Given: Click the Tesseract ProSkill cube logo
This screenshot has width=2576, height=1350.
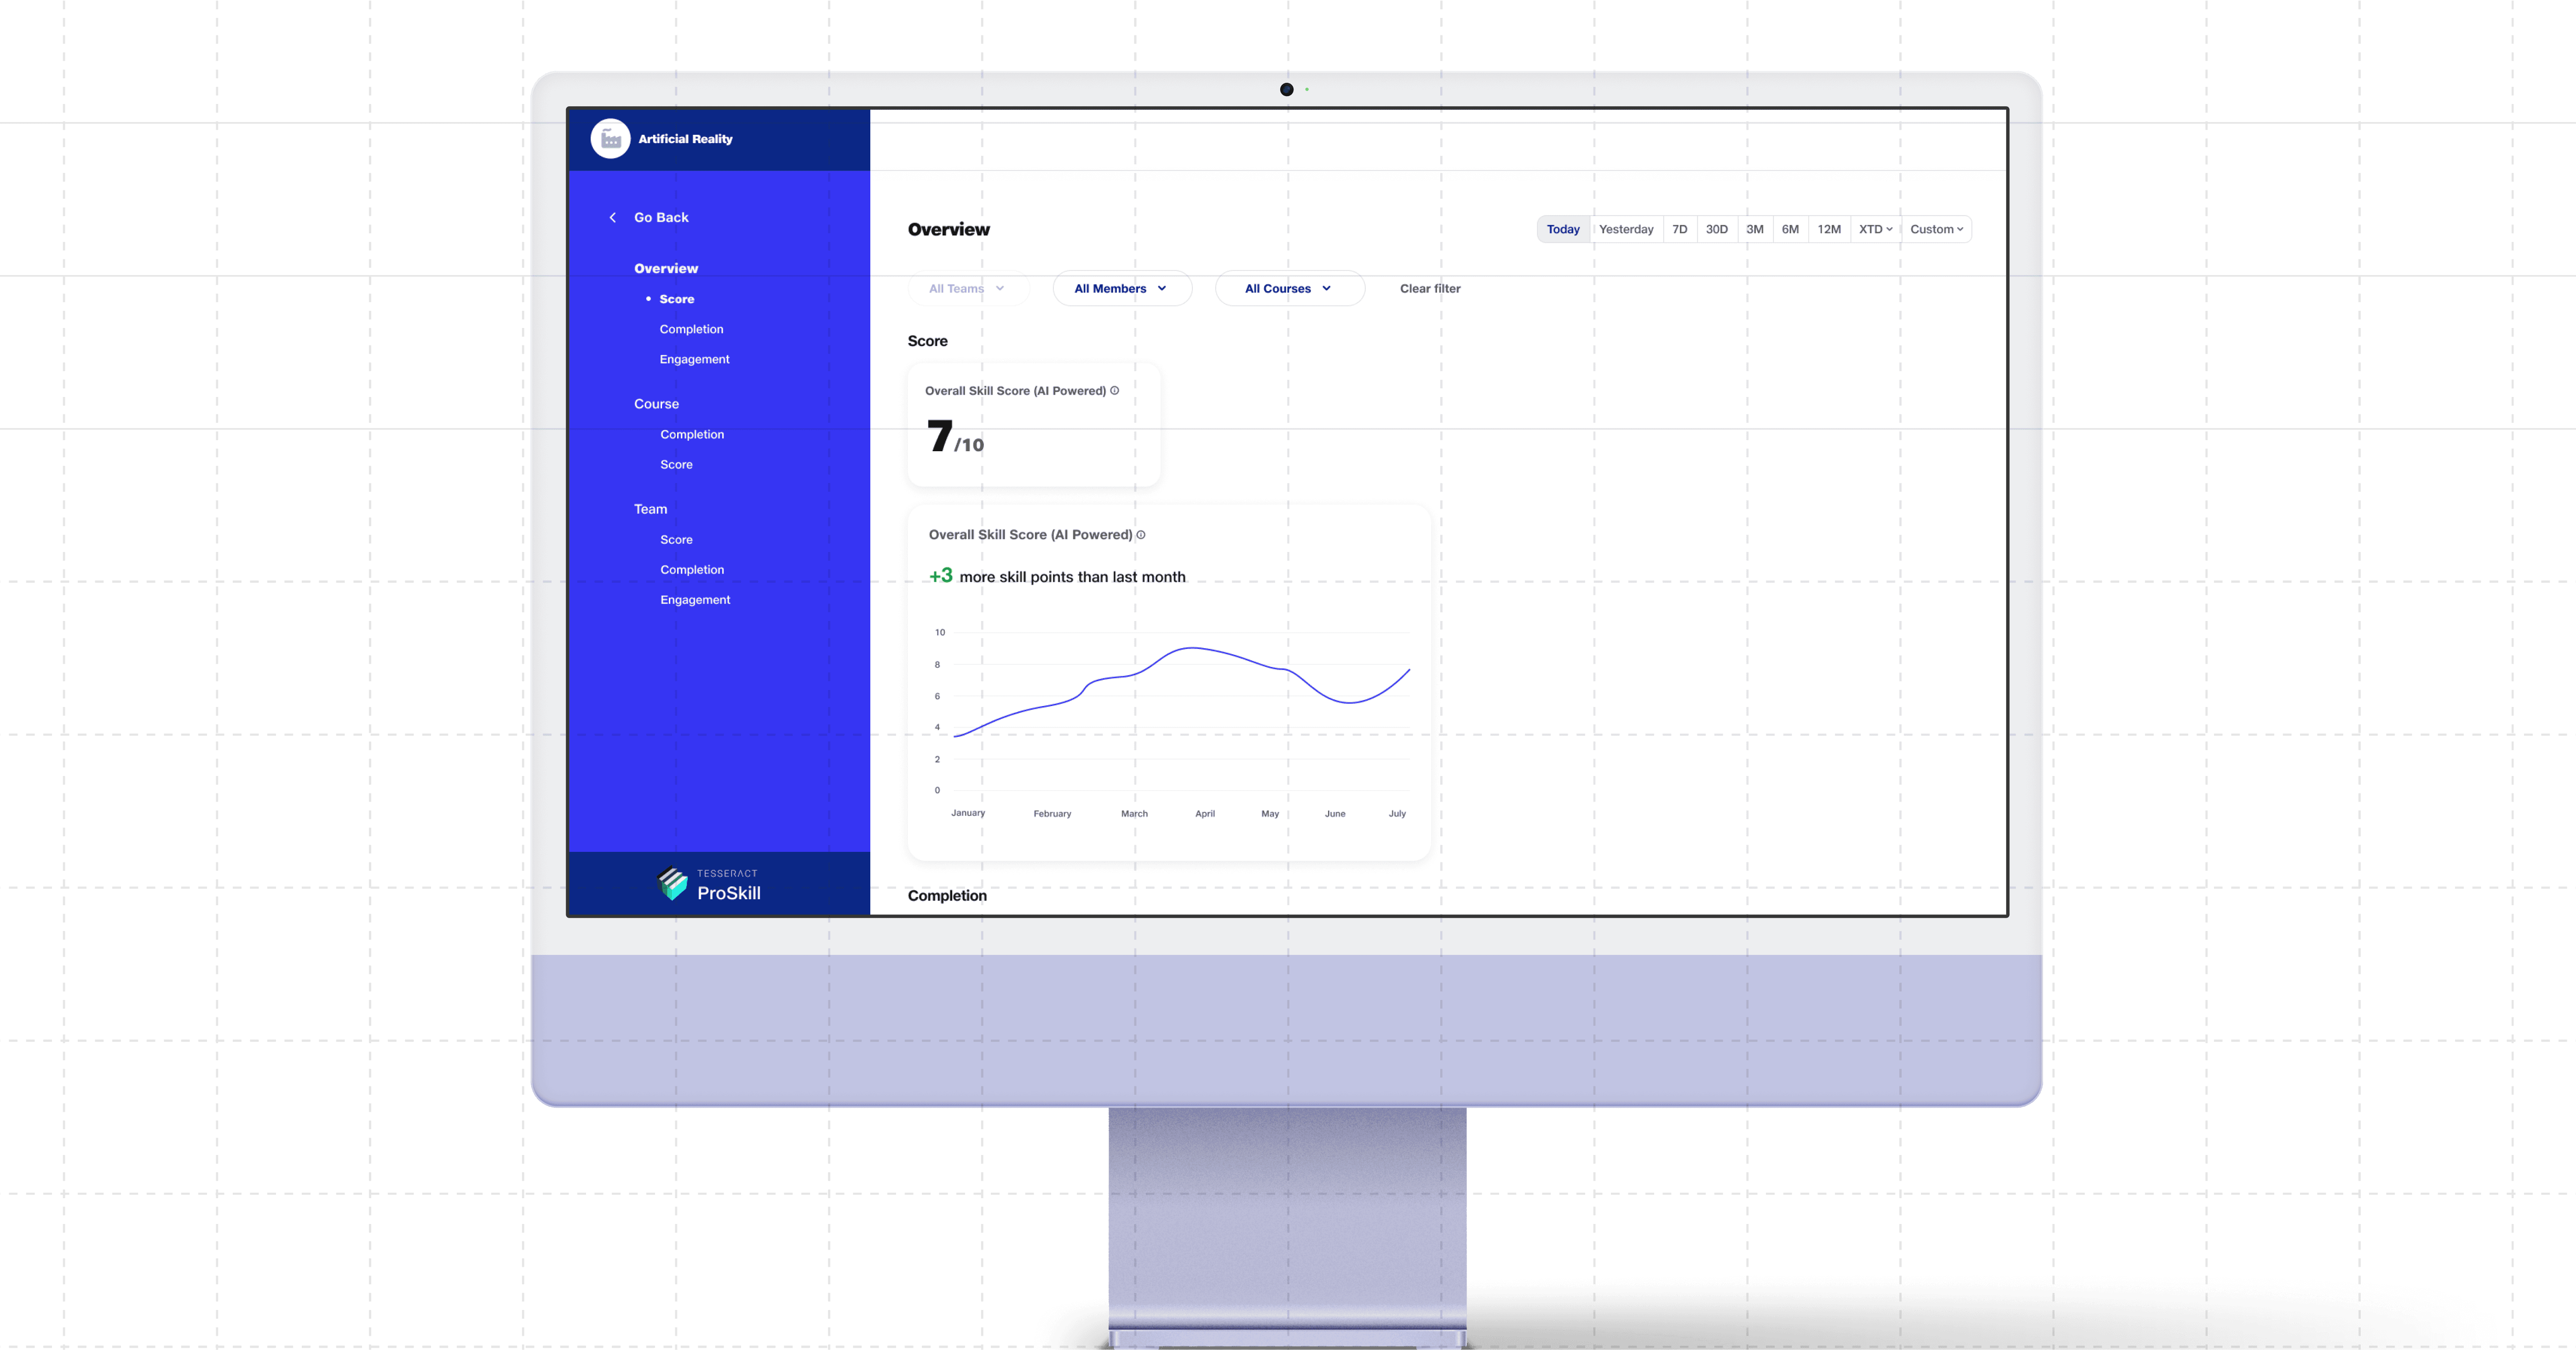Looking at the screenshot, I should (673, 884).
